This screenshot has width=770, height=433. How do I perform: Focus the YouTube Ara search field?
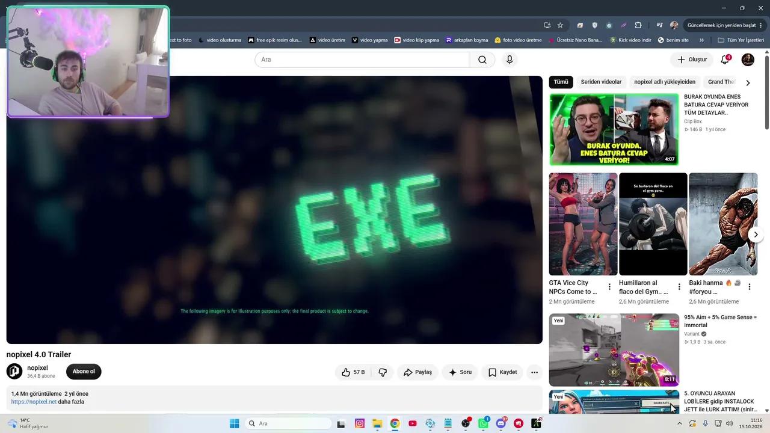click(362, 60)
